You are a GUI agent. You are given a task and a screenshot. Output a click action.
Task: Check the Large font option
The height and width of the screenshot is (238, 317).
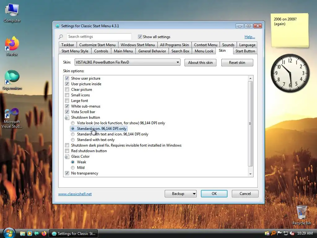point(67,101)
